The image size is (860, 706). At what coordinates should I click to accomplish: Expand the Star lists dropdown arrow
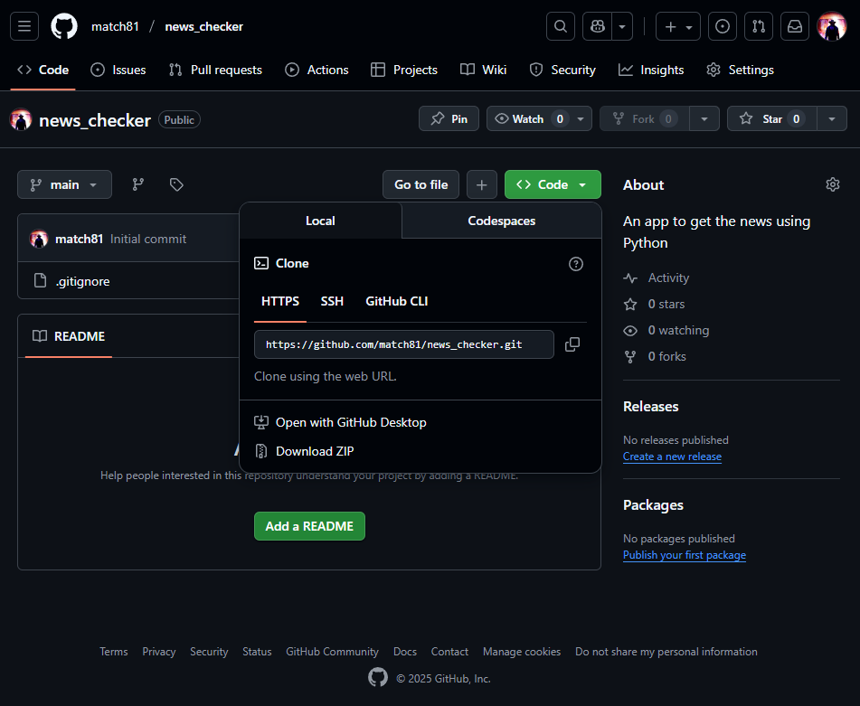tap(832, 119)
